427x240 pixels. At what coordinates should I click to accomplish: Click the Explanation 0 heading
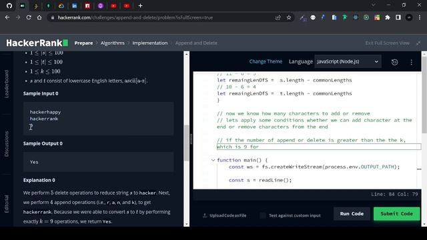coord(39,180)
